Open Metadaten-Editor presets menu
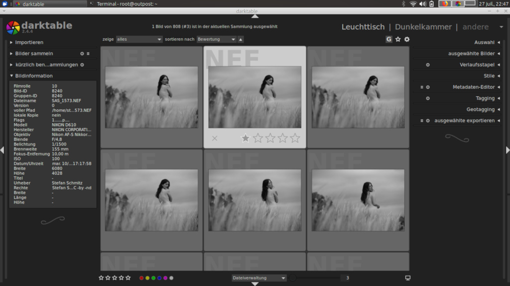The image size is (510, 286). (x=422, y=87)
